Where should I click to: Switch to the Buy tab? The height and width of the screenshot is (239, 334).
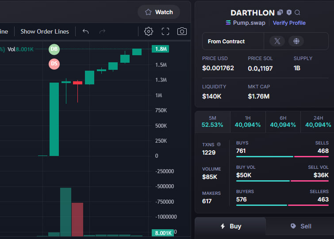pos(230,226)
